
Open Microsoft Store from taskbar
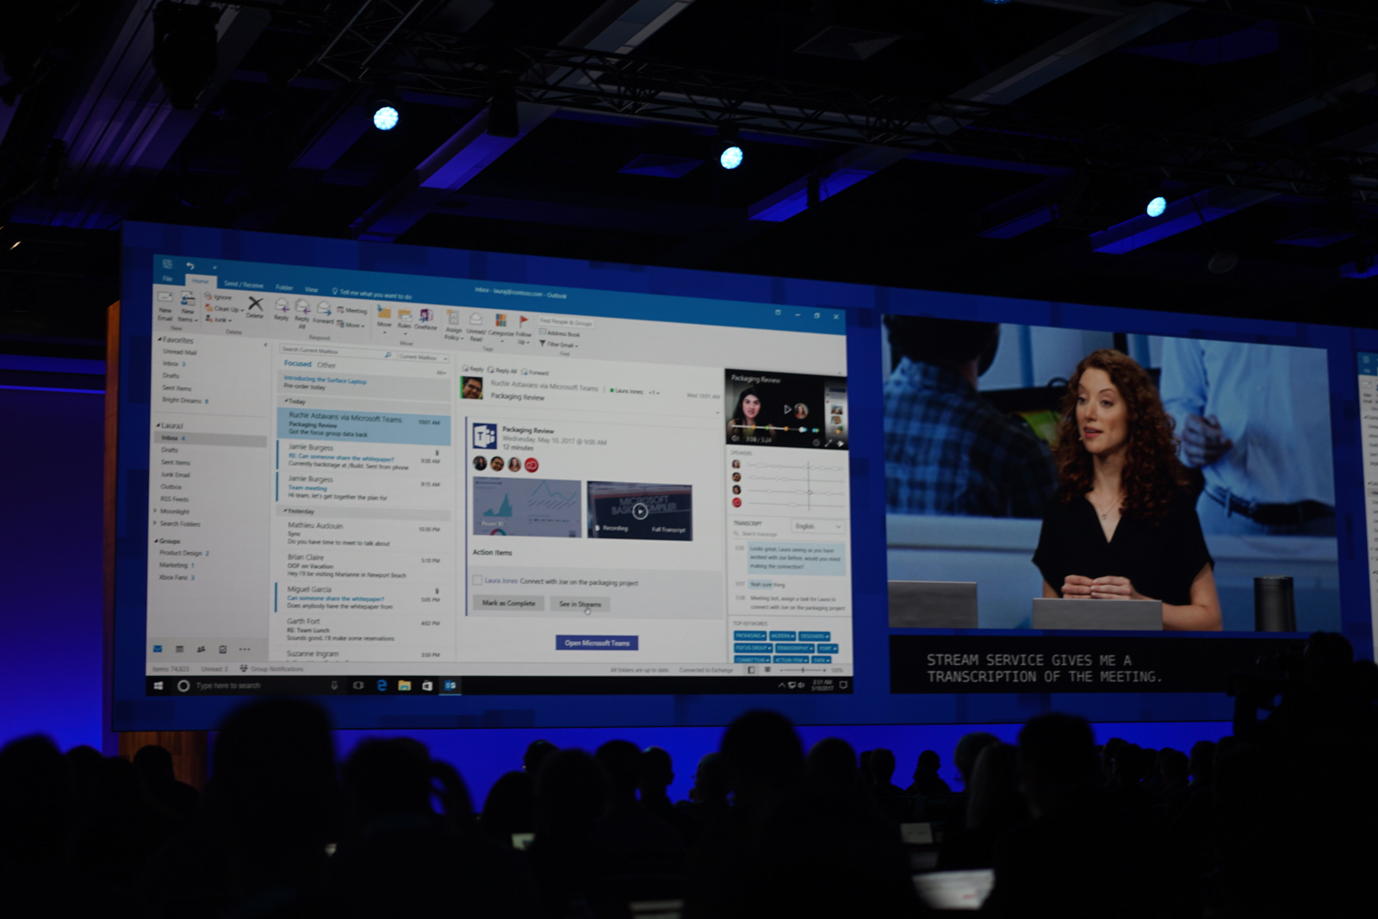coord(426,686)
